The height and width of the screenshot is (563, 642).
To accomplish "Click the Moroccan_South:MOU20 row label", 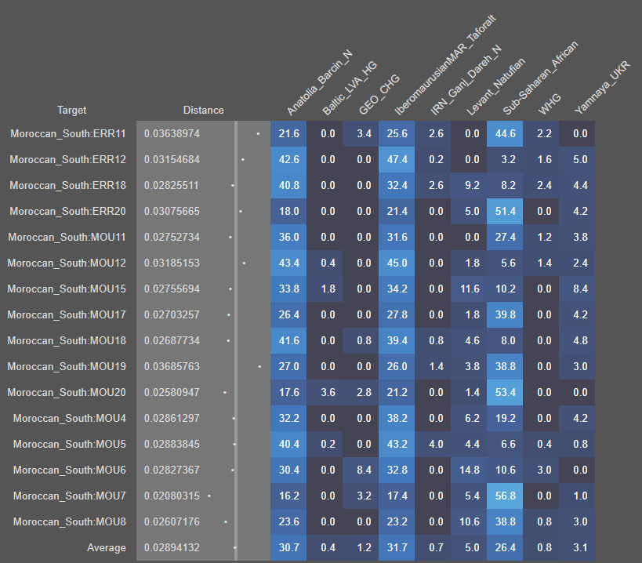I will click(x=67, y=393).
